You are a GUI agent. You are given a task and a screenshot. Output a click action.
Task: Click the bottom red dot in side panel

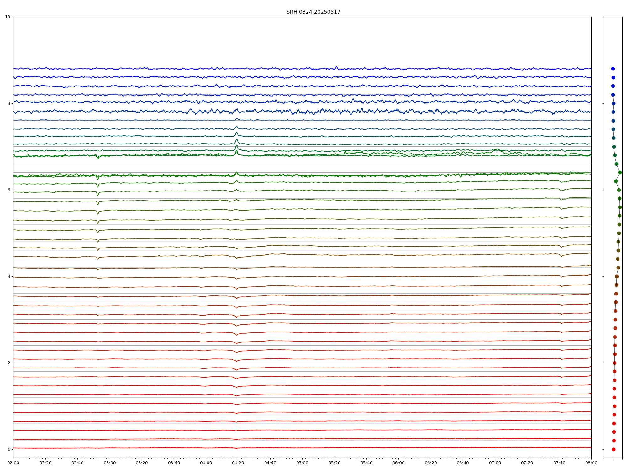(614, 449)
